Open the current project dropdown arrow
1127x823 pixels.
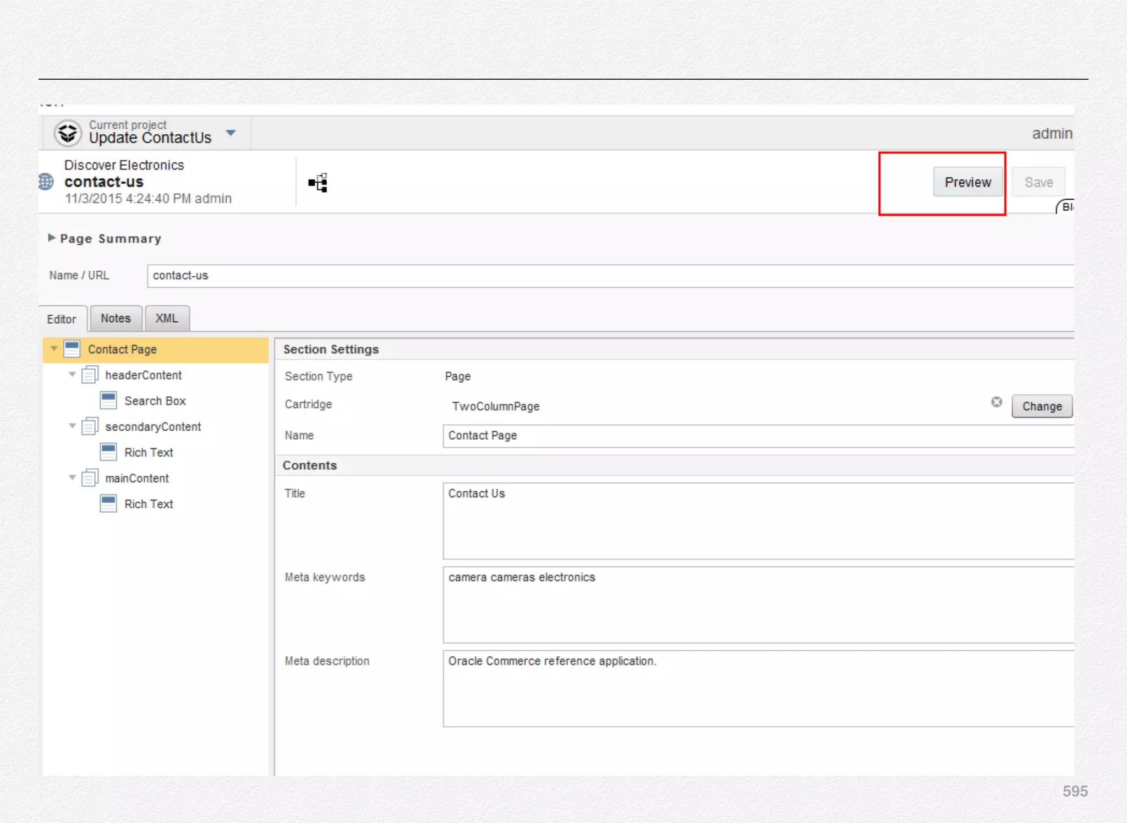[231, 133]
